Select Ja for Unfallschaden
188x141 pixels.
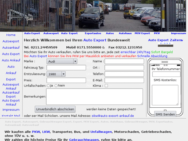point(48,86)
